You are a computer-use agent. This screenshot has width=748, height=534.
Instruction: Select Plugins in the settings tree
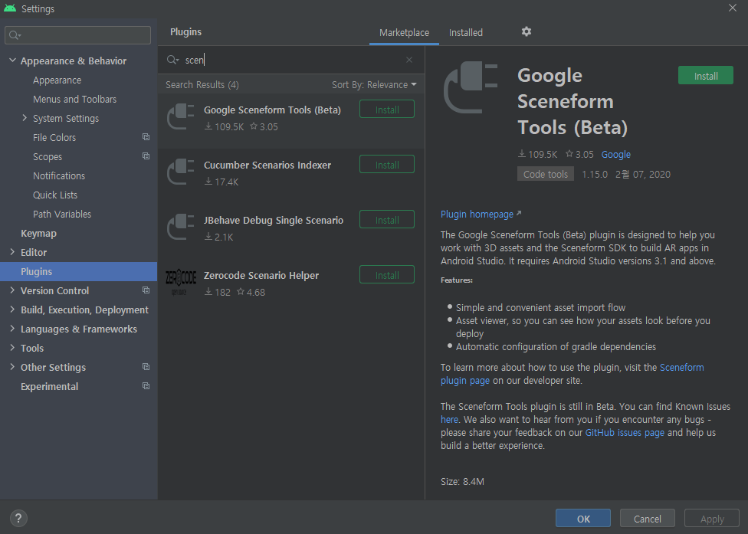pos(78,271)
